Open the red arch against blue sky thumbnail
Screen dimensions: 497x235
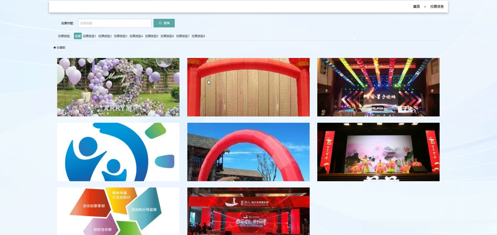248,152
